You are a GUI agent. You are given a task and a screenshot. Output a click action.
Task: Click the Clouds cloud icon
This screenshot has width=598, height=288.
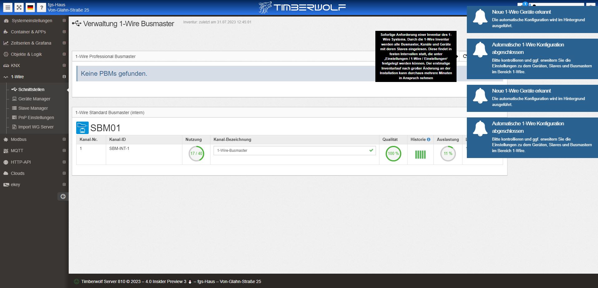(x=6, y=173)
